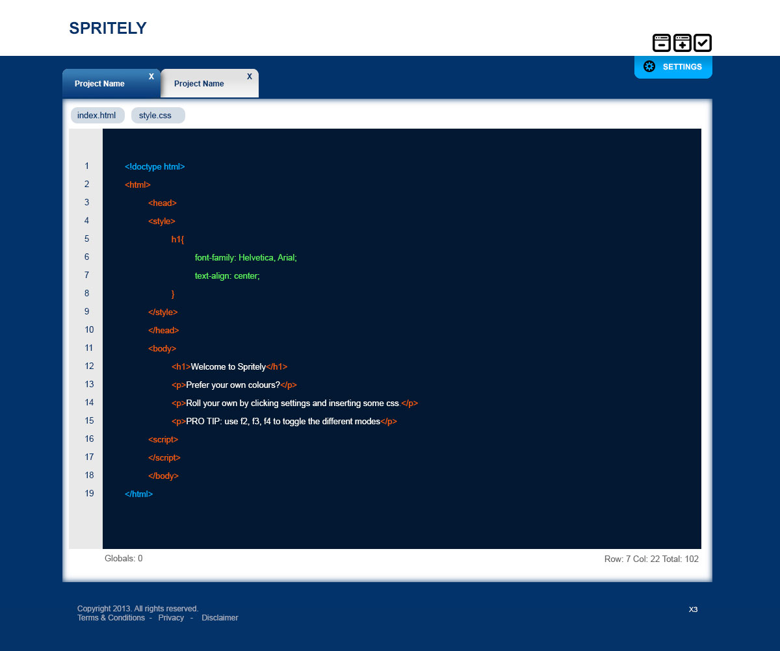Select the white Project Name tab
Viewport: 780px width, 651px height.
tap(209, 83)
